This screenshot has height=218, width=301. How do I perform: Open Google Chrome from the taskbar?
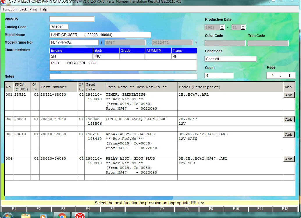click(x=62, y=216)
